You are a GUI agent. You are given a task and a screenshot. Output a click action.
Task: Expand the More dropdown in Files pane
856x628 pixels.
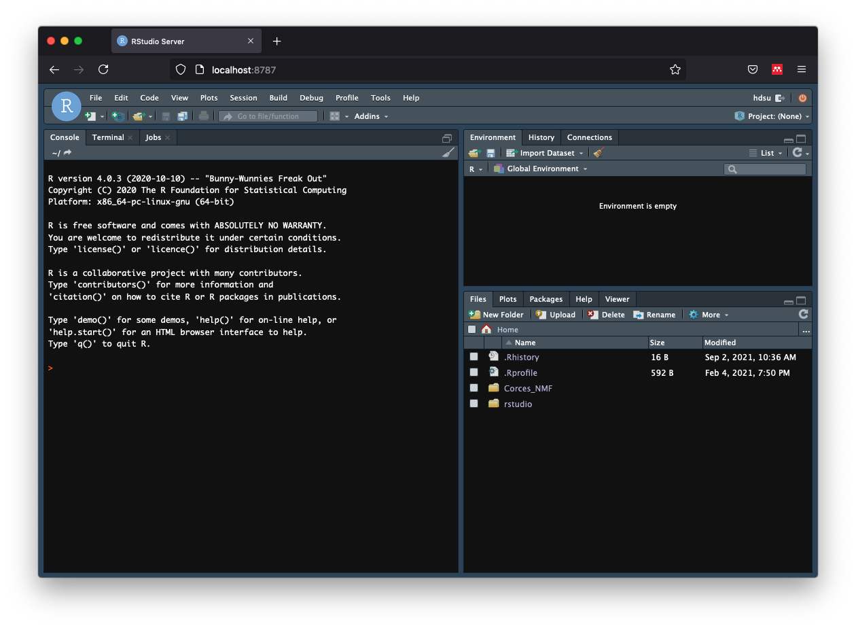click(x=709, y=315)
